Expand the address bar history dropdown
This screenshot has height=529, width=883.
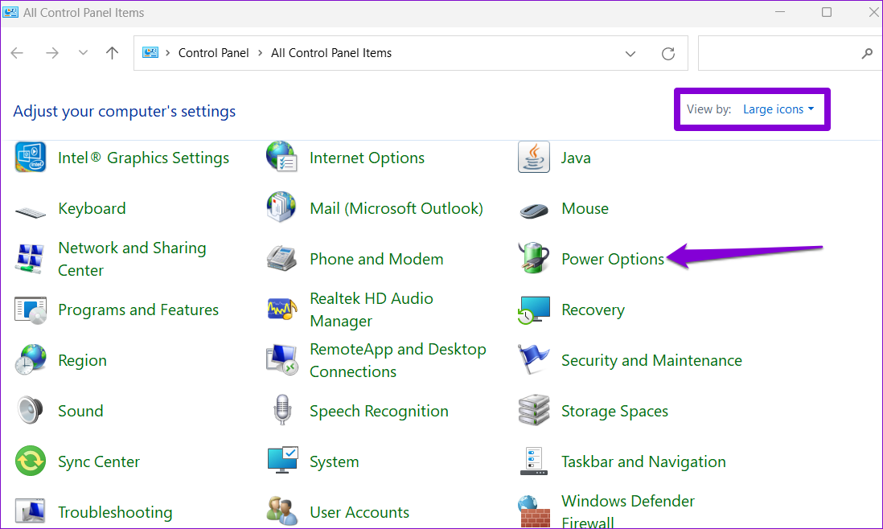(x=630, y=54)
